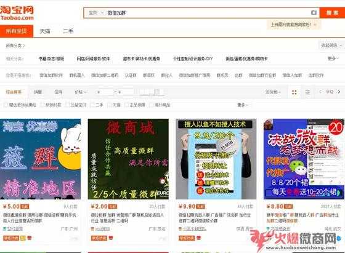
Task: Open category 网店/网络服务/软件
Action: click(x=93, y=58)
